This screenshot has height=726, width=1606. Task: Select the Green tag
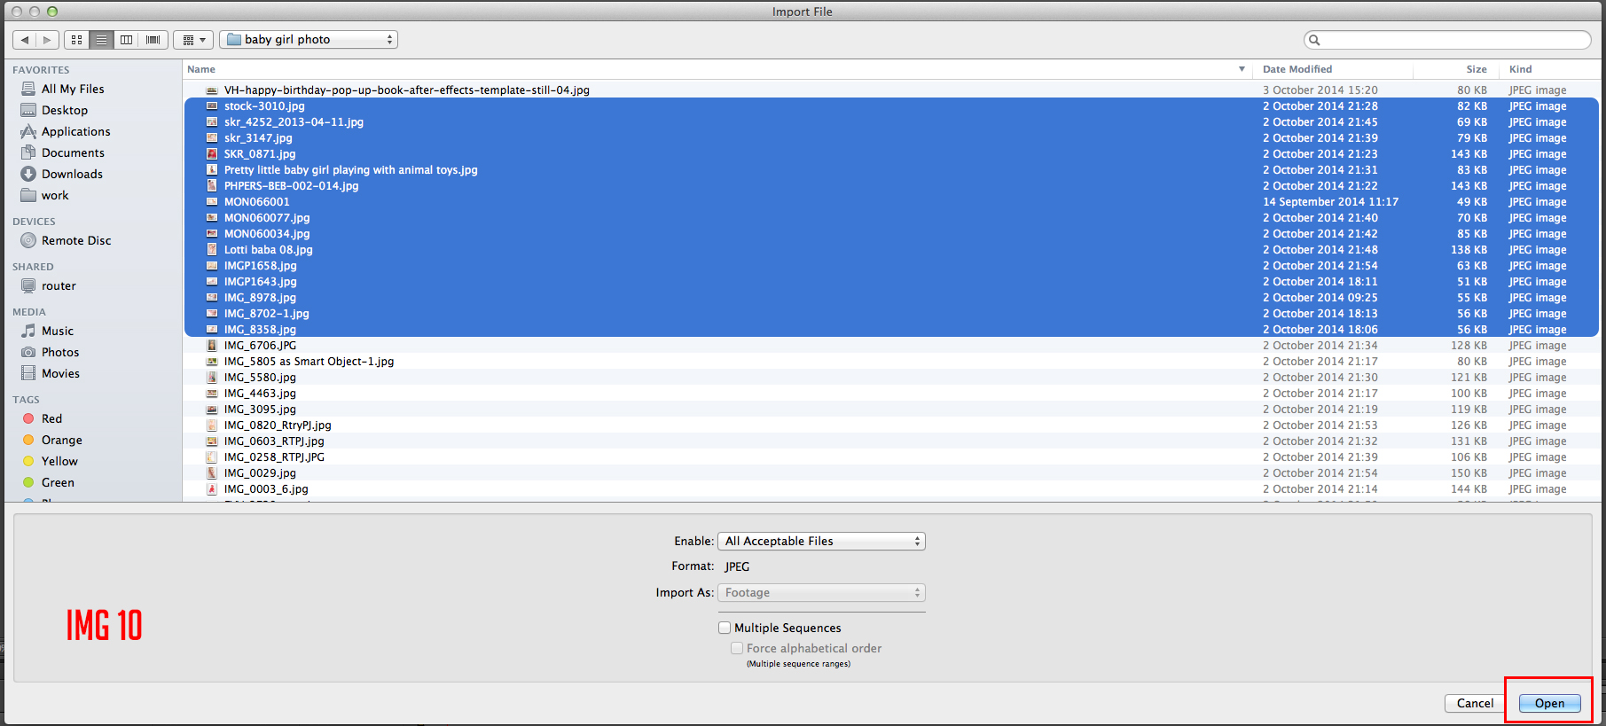click(58, 482)
